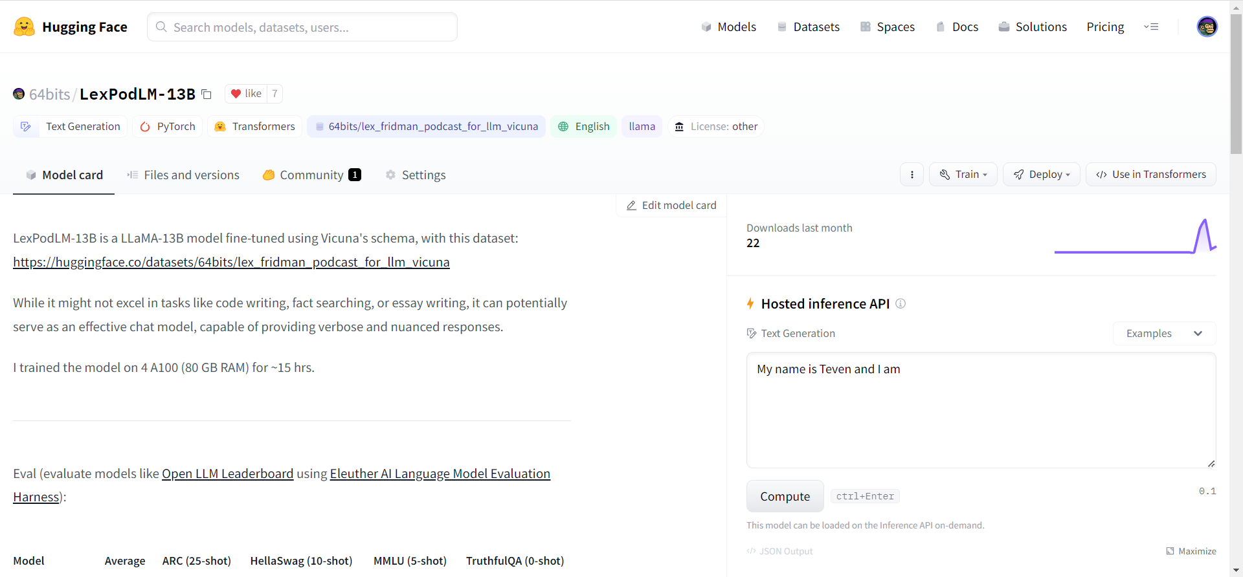The width and height of the screenshot is (1243, 577).
Task: Click the JSON Output code icon
Action: (x=751, y=551)
